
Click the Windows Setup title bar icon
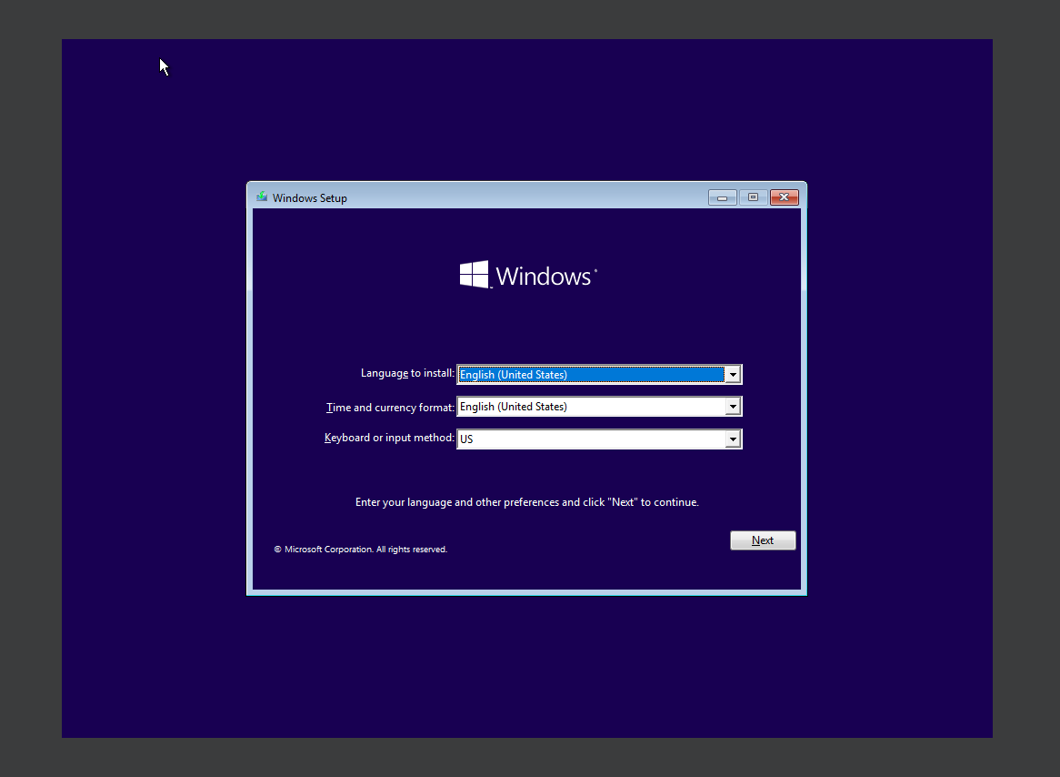(x=262, y=197)
